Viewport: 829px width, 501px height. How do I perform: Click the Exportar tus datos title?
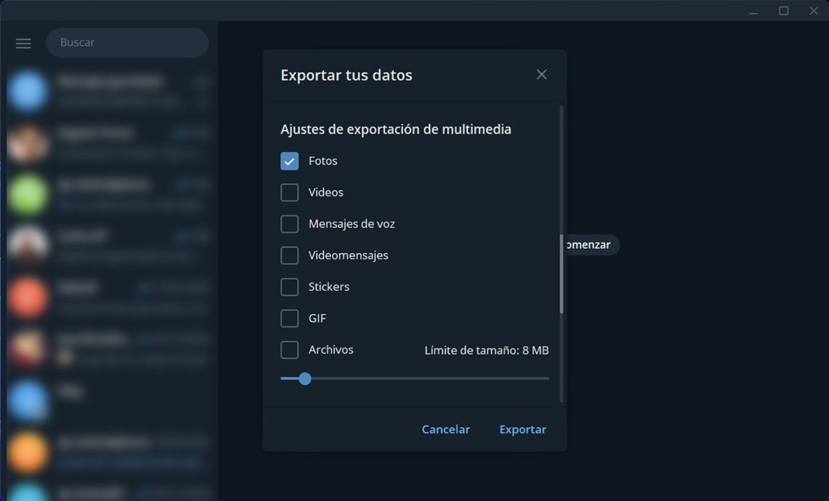point(346,75)
